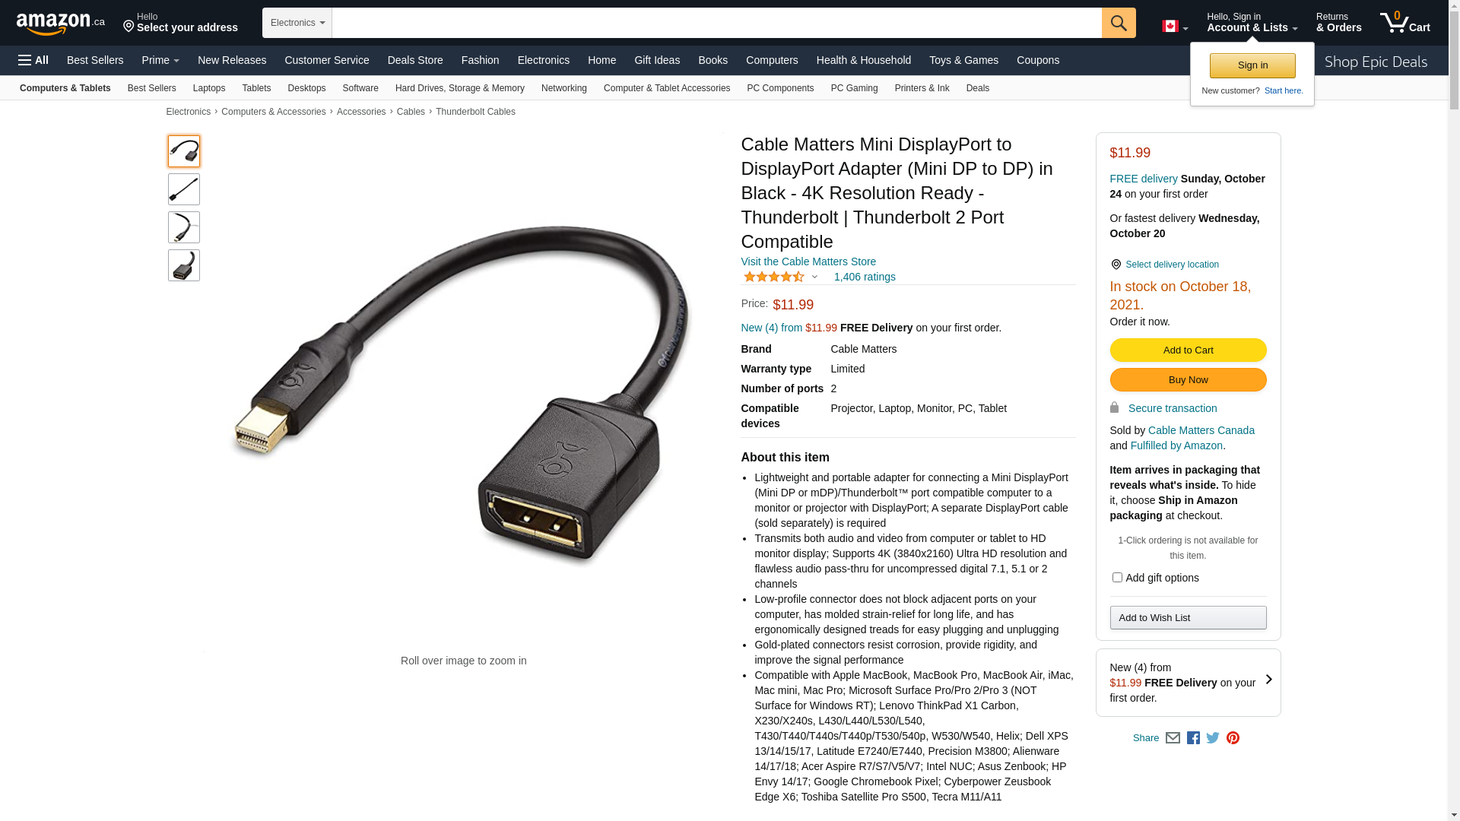The image size is (1460, 821).
Task: Share via email envelope icon
Action: (x=1173, y=738)
